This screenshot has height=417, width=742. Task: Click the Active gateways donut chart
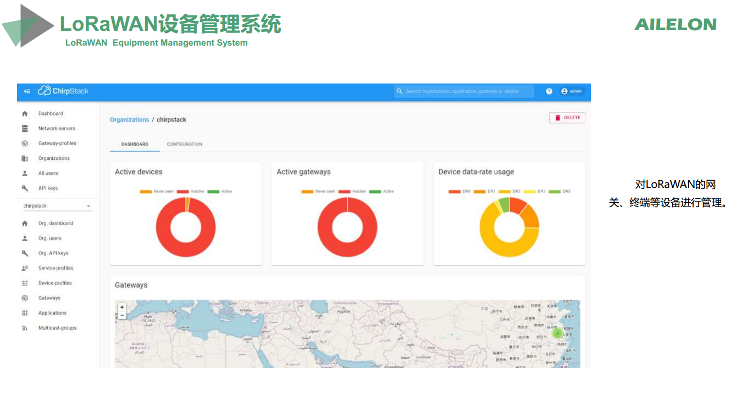(x=347, y=227)
